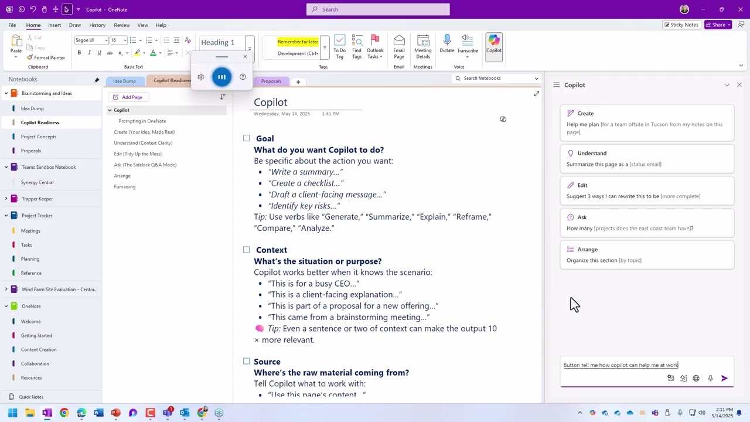750x422 pixels.
Task: Open dictation toolbar settings gear
Action: [x=200, y=77]
